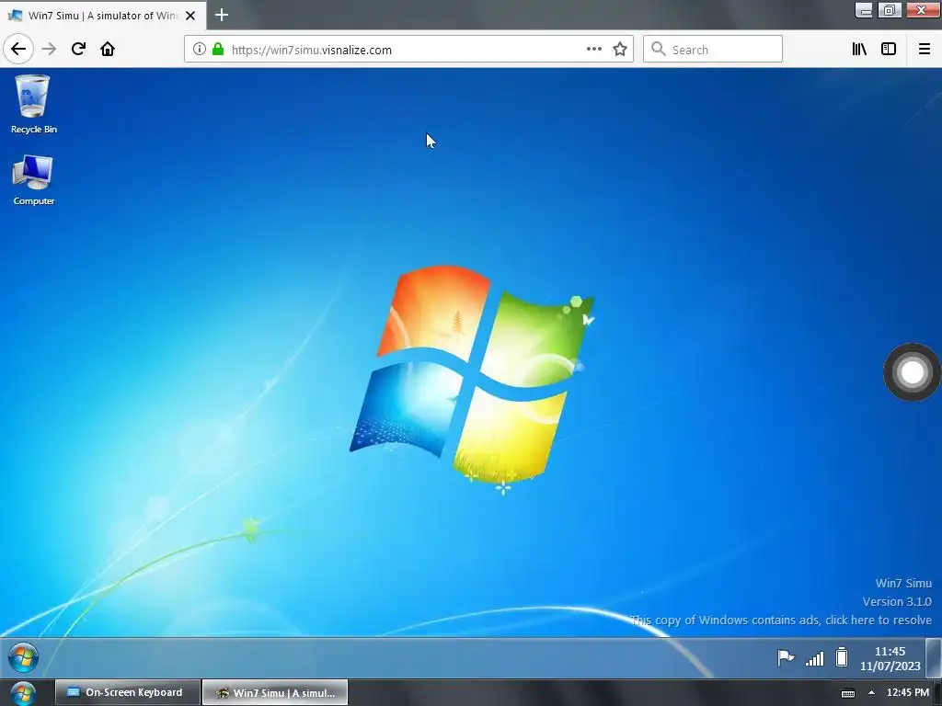The image size is (942, 706).
Task: Open the browser Library icon
Action: 859,50
